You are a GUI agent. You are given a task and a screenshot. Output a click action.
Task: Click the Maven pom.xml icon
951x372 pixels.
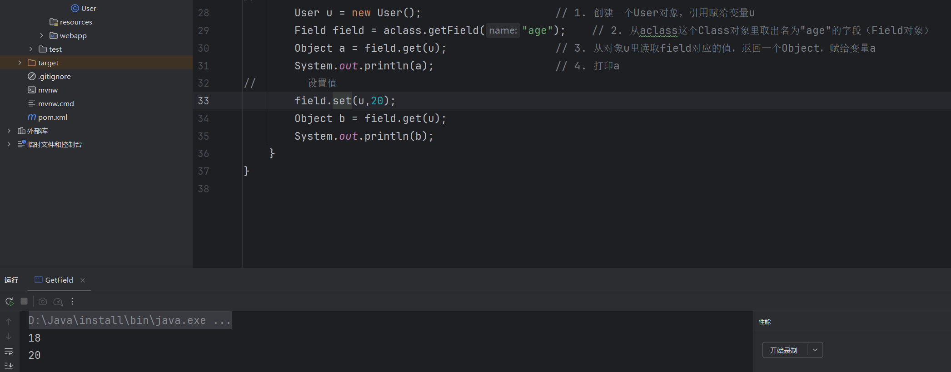(x=32, y=117)
